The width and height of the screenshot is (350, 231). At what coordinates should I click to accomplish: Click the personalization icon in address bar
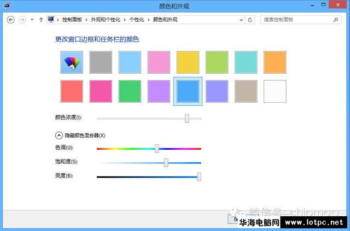51,20
